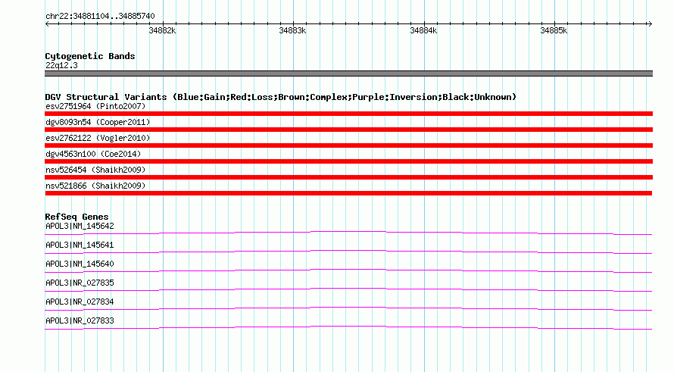The height and width of the screenshot is (372, 674).
Task: Click the 34885k ruler tick label
Action: [x=554, y=30]
